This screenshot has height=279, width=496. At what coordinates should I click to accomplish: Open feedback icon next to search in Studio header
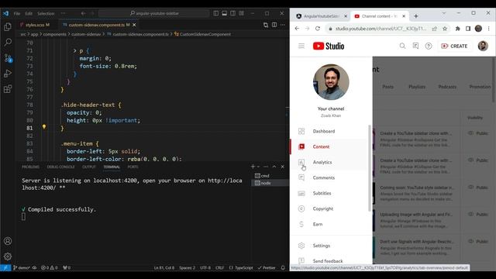[x=415, y=46]
